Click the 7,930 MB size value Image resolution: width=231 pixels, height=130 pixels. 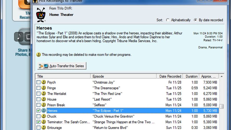click(210, 82)
